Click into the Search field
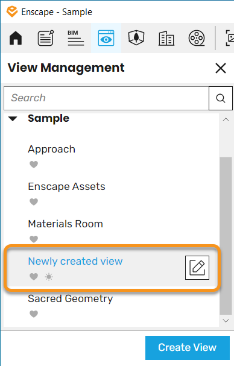Viewport: 234px width, 366px height. click(x=106, y=98)
